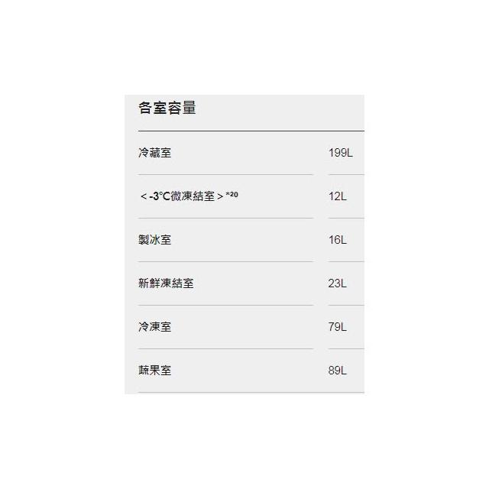Screen dimensions: 489x489
Task: Select the 製冰室 row label
Action: pos(155,240)
